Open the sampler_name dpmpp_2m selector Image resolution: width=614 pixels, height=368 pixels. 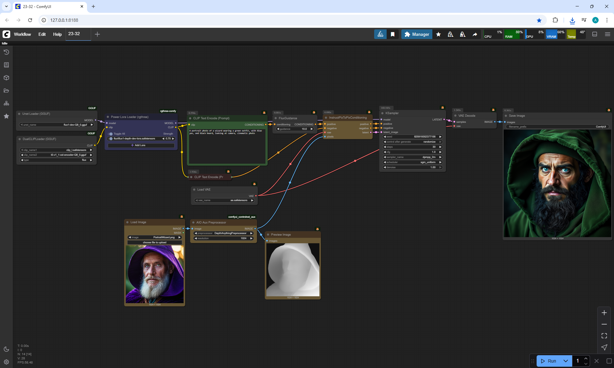pyautogui.click(x=413, y=157)
